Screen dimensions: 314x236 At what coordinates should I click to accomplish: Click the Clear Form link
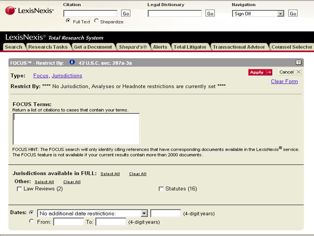284,81
